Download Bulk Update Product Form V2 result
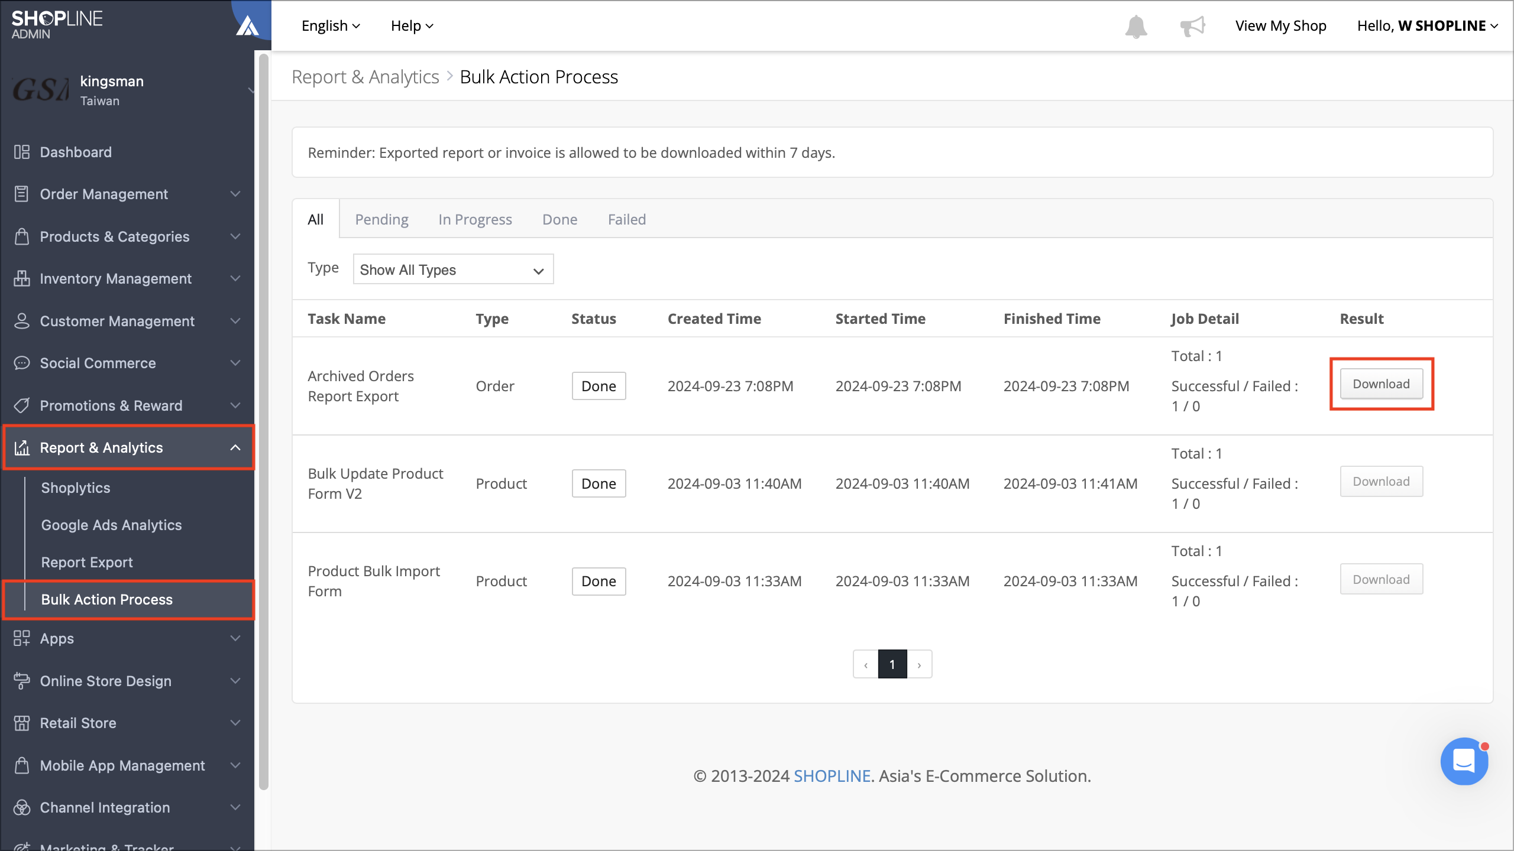Image resolution: width=1514 pixels, height=851 pixels. (1381, 482)
